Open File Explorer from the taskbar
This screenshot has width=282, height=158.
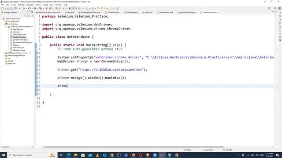point(76,155)
